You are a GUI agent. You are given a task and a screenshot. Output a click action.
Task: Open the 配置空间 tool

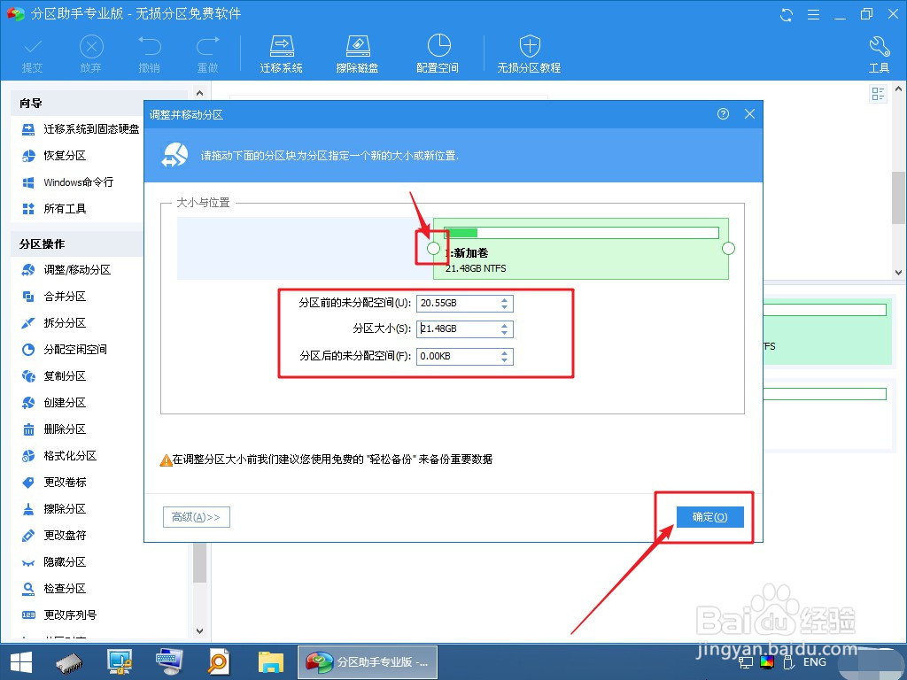click(438, 54)
